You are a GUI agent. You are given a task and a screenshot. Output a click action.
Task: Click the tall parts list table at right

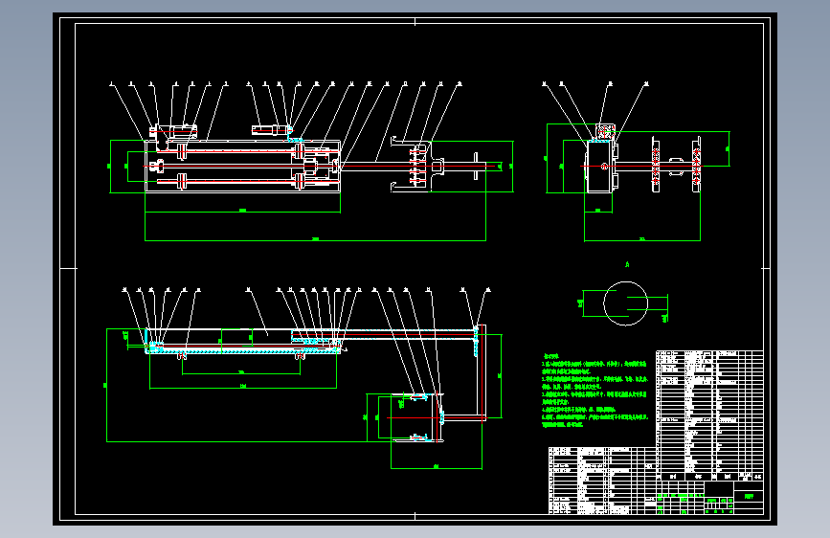click(x=709, y=415)
